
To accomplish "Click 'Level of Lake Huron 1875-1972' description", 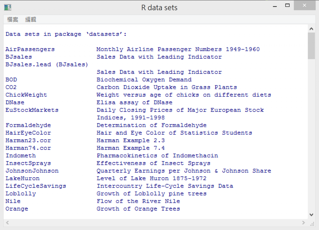I will pos(152,179).
